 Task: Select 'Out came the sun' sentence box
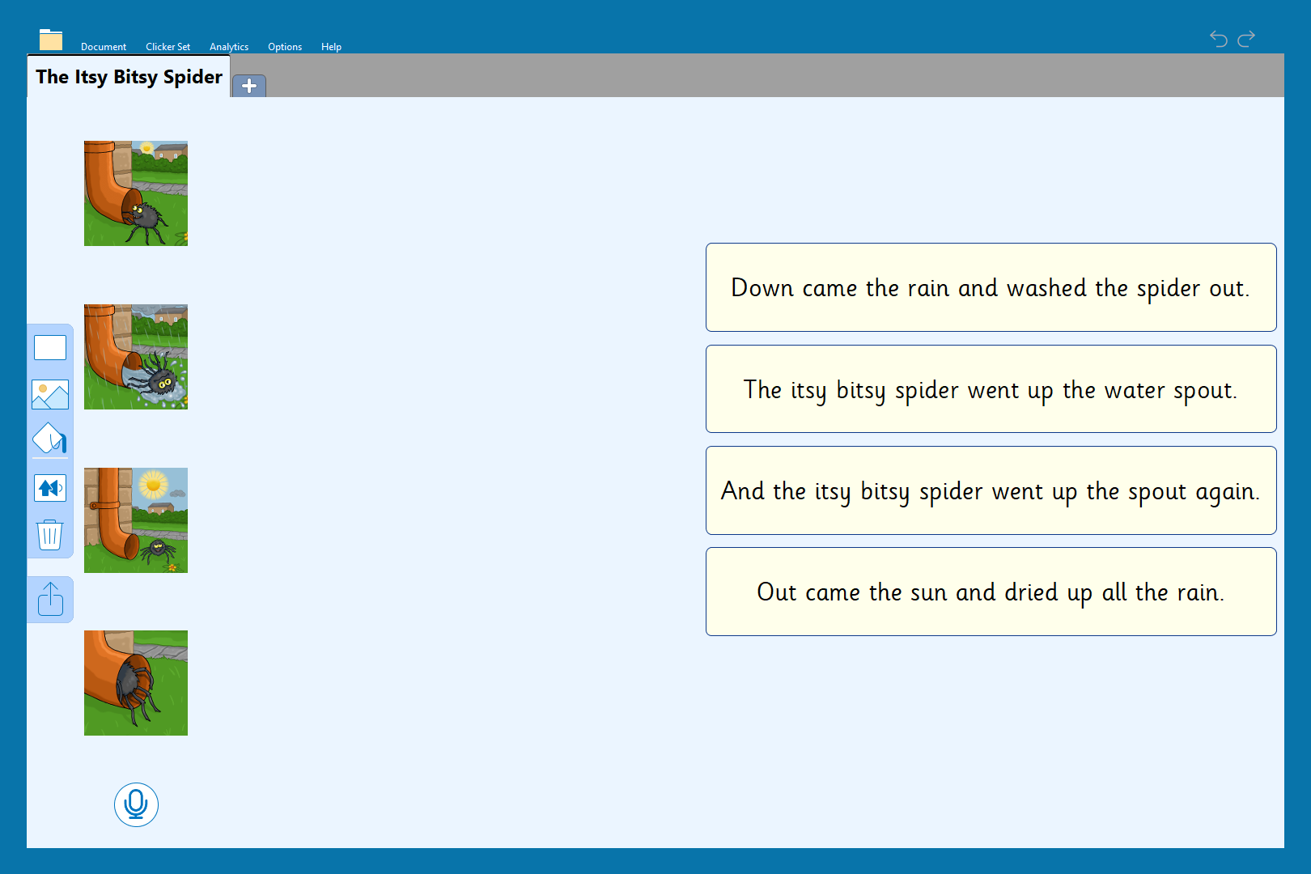coord(991,592)
